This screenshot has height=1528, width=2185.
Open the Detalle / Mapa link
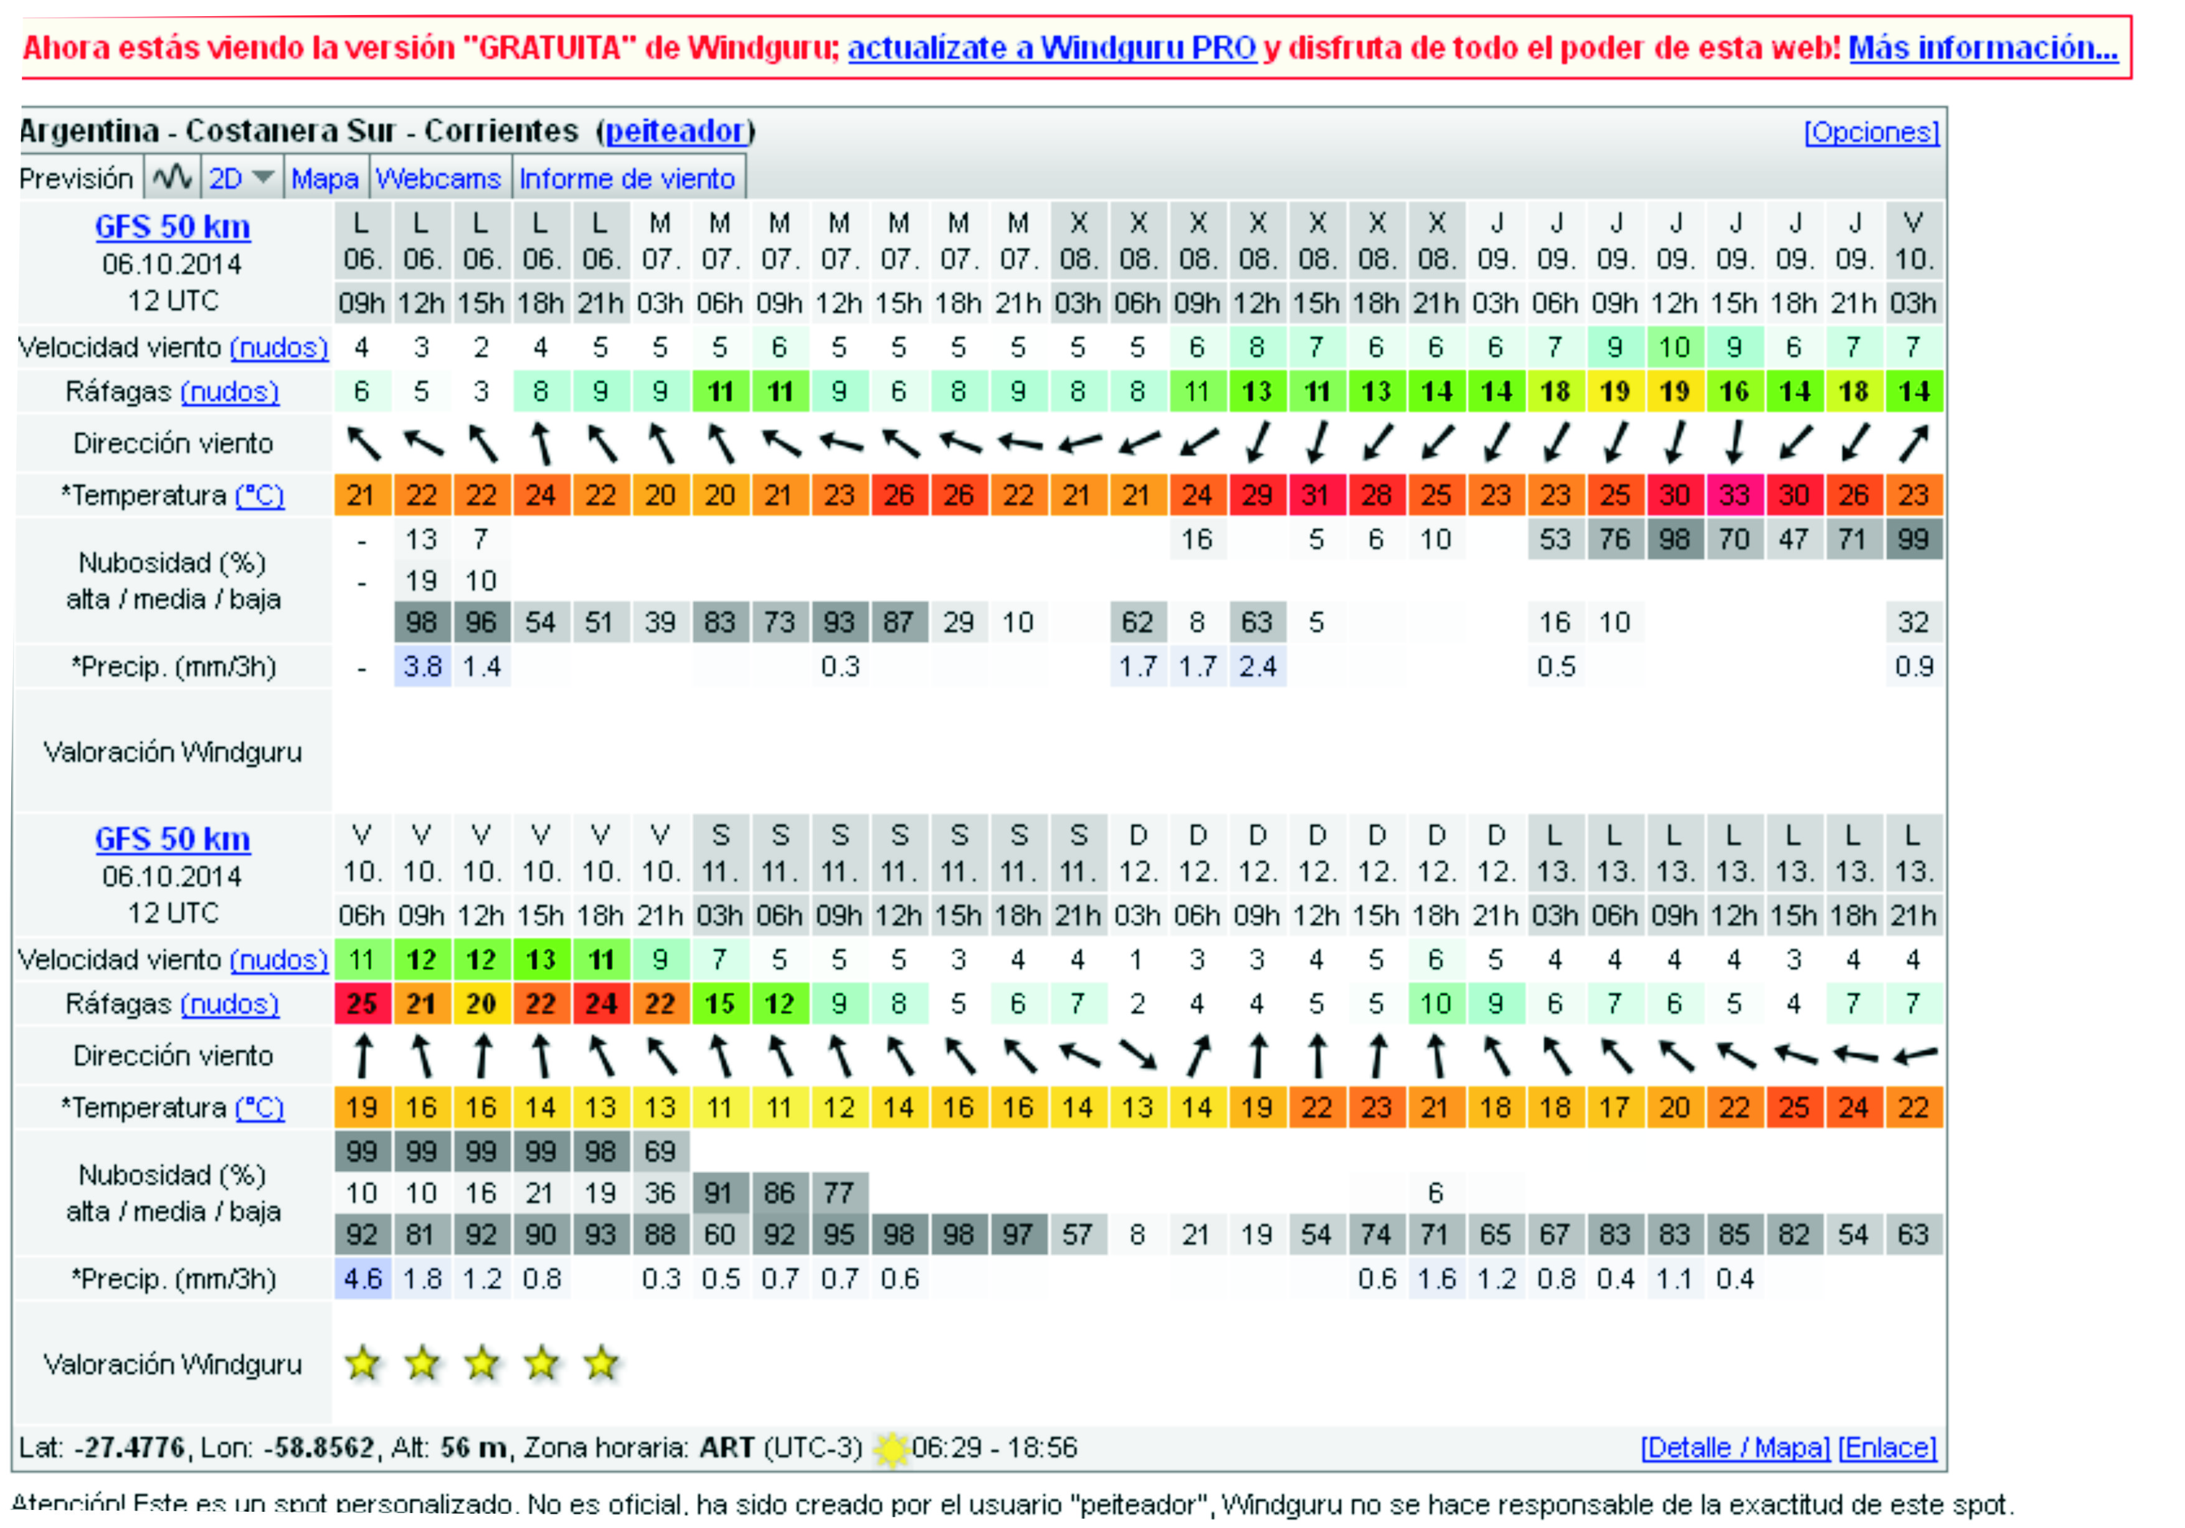tap(1735, 1448)
